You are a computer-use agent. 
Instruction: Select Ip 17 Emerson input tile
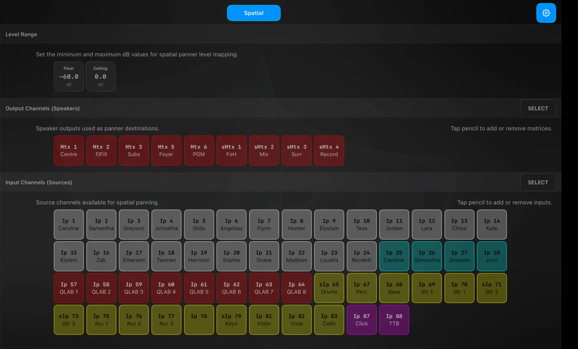[134, 256]
